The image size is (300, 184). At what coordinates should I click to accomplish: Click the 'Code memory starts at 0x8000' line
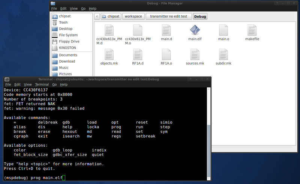[38, 94]
